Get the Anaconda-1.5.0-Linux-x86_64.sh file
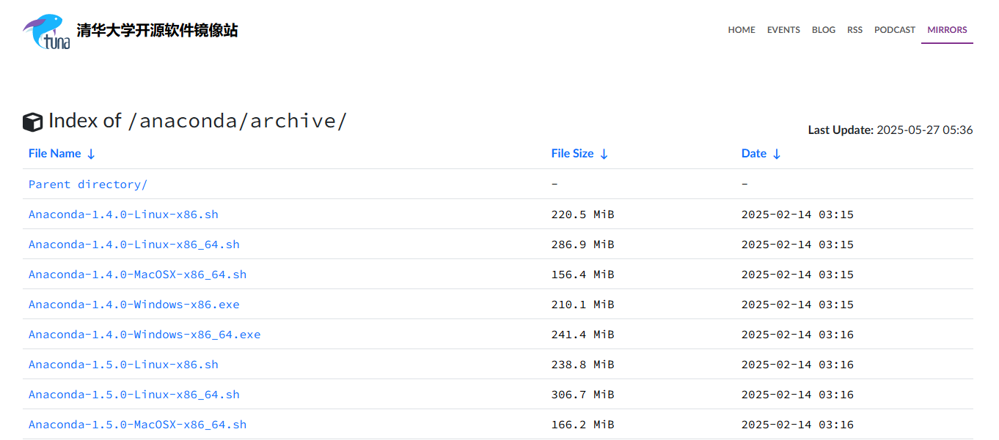Image resolution: width=999 pixels, height=440 pixels. tap(133, 395)
